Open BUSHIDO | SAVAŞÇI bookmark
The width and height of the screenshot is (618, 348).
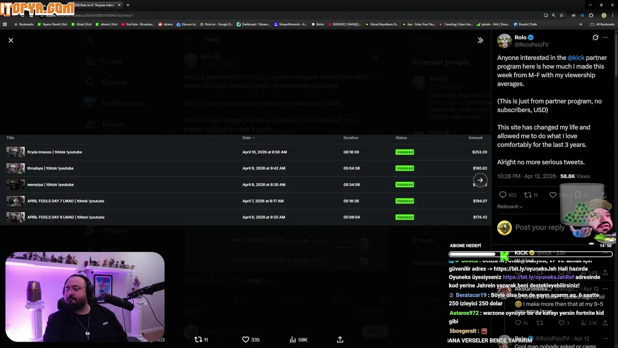344,24
